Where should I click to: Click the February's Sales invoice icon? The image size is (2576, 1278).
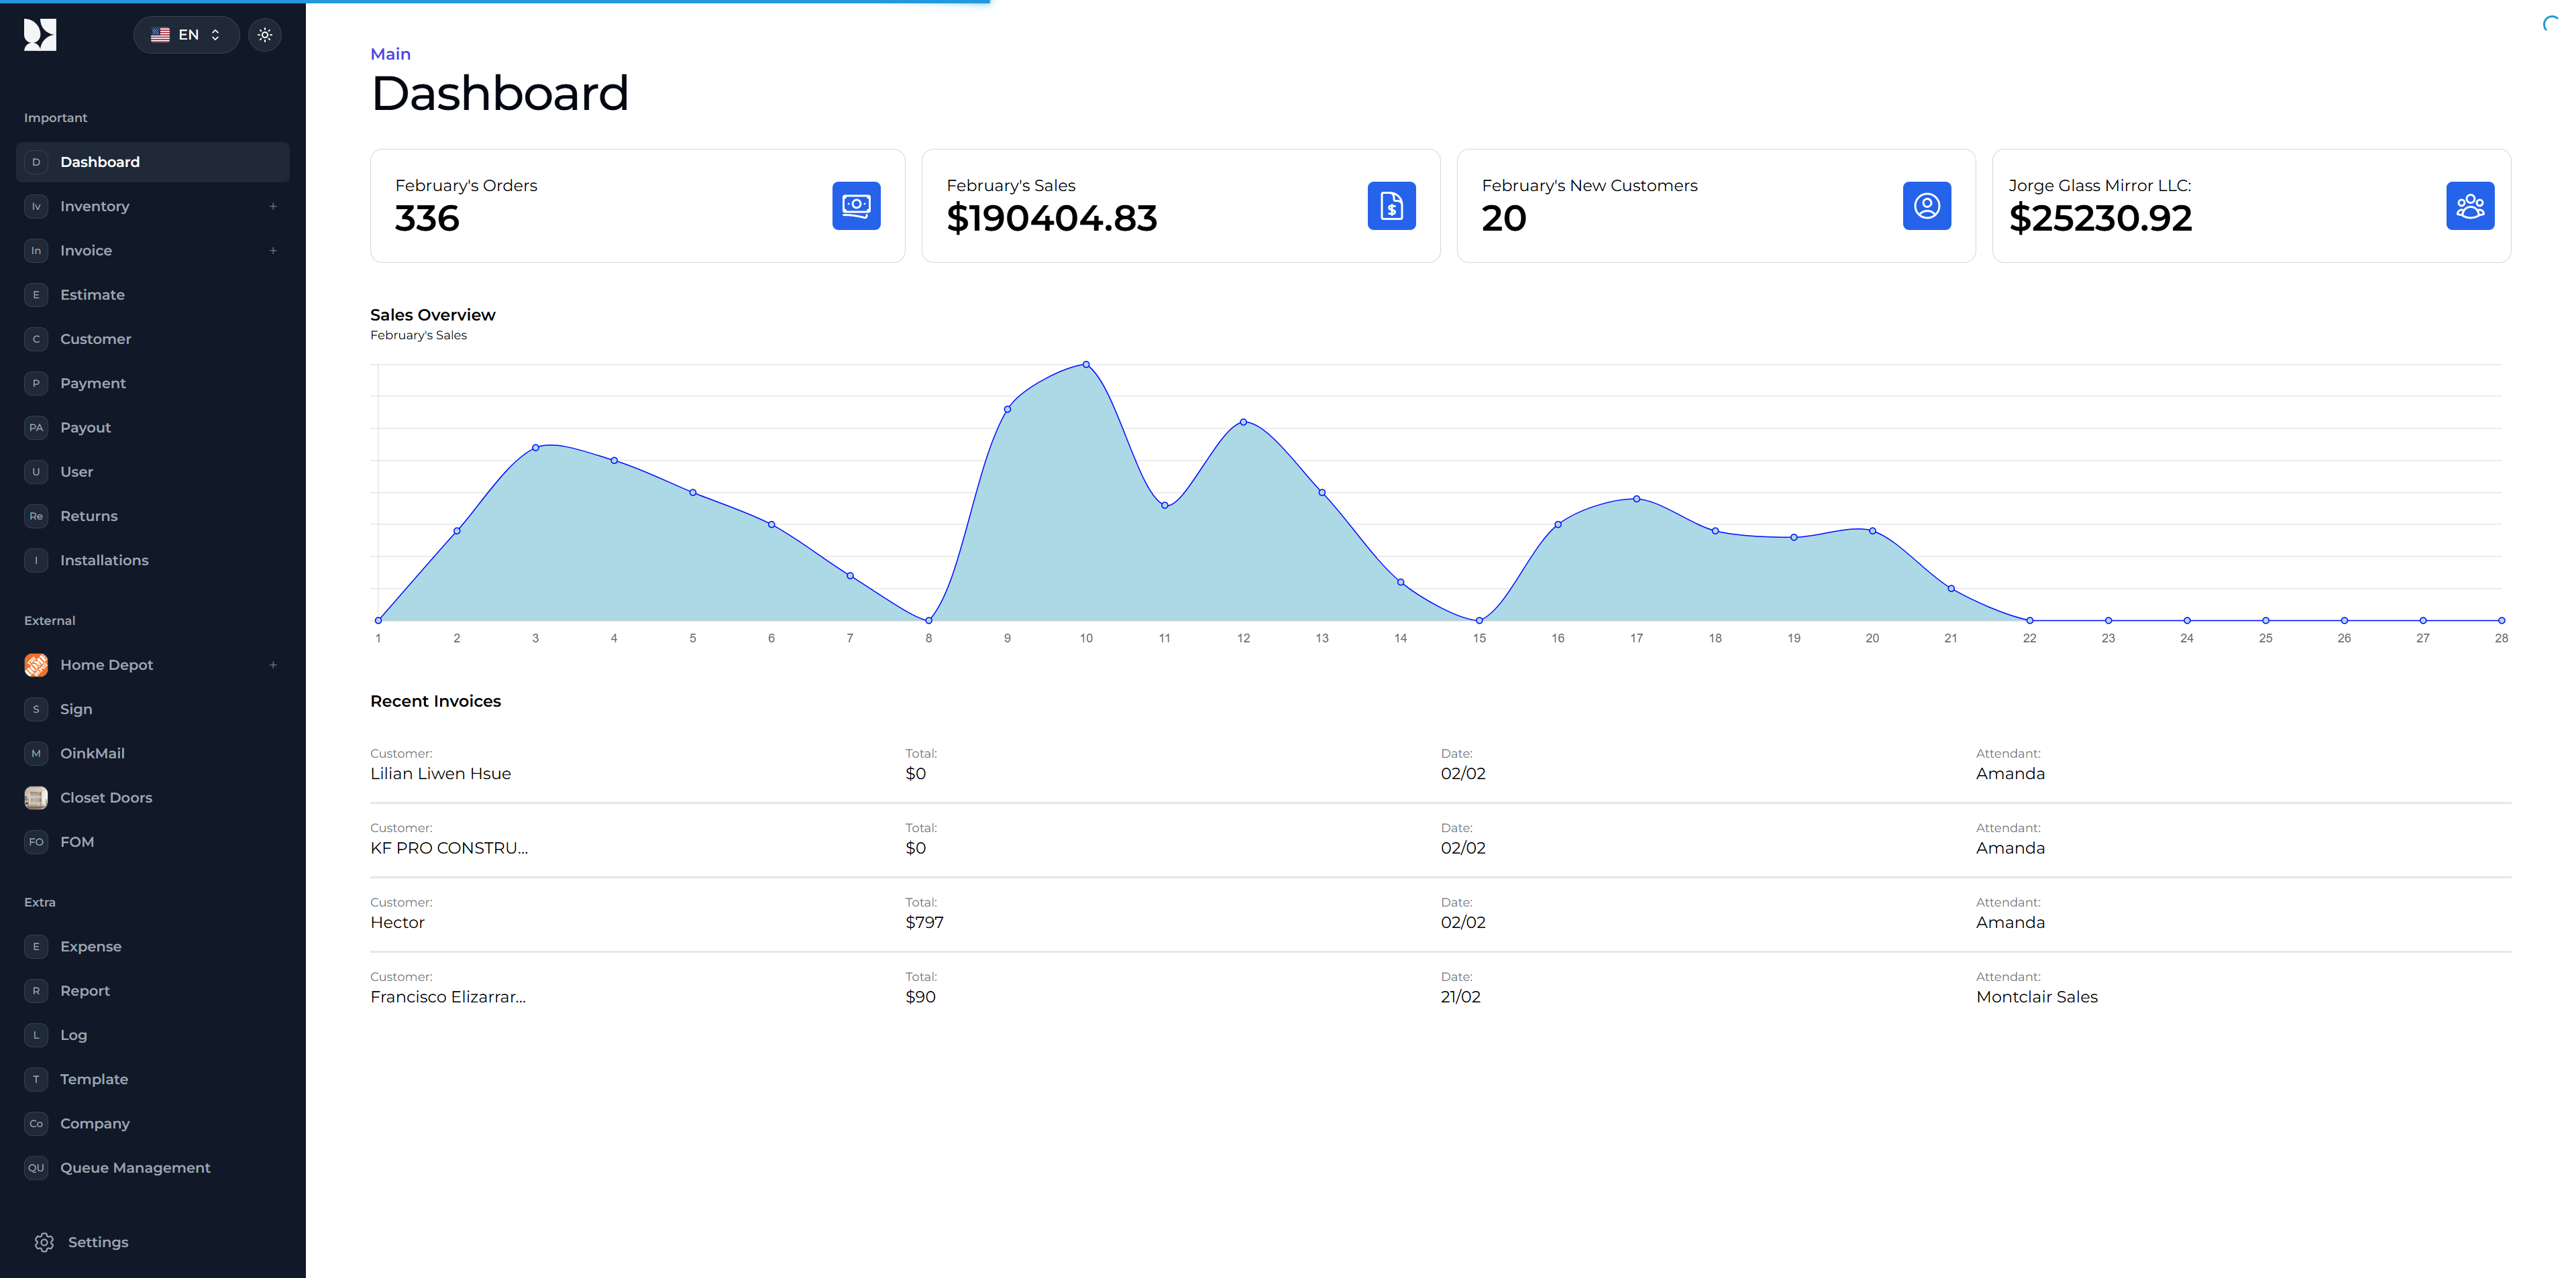tap(1391, 206)
